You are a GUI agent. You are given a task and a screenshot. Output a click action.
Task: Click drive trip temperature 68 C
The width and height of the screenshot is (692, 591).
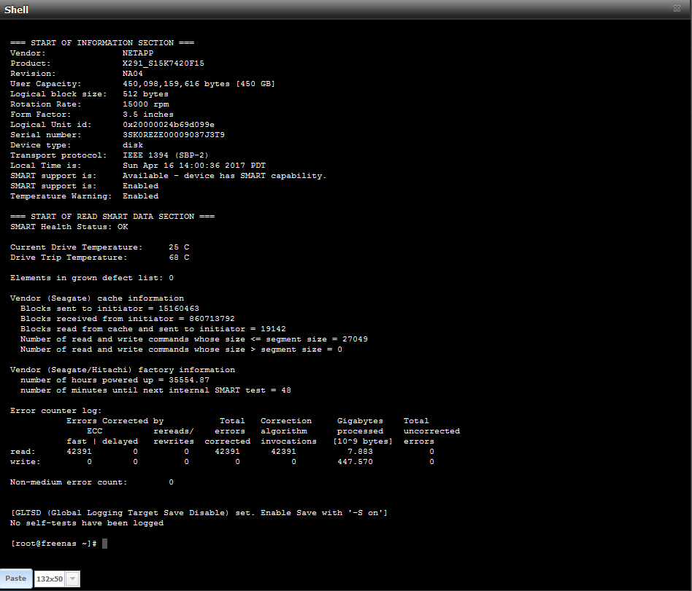179,257
